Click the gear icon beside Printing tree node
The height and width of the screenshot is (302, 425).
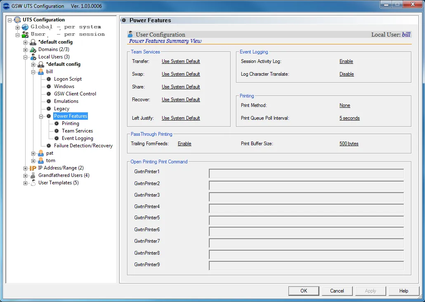57,123
